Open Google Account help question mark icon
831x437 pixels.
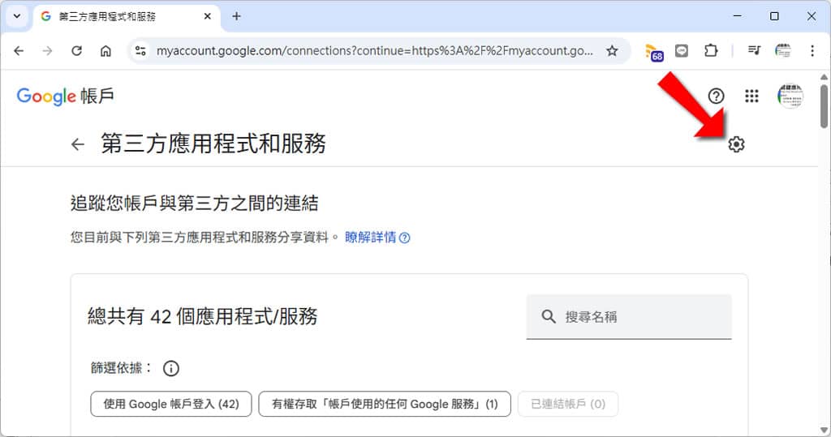[716, 96]
